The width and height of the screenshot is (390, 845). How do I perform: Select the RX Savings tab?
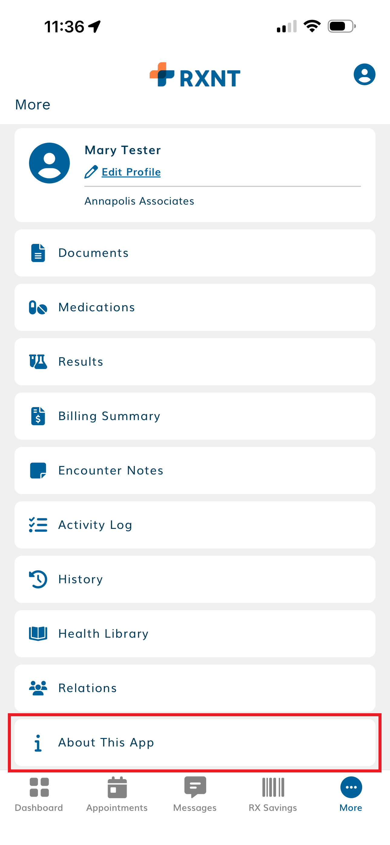[x=273, y=794]
